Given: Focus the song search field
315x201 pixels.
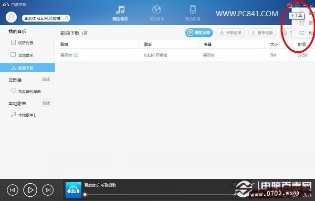Looking at the screenshot, I should tap(46, 18).
